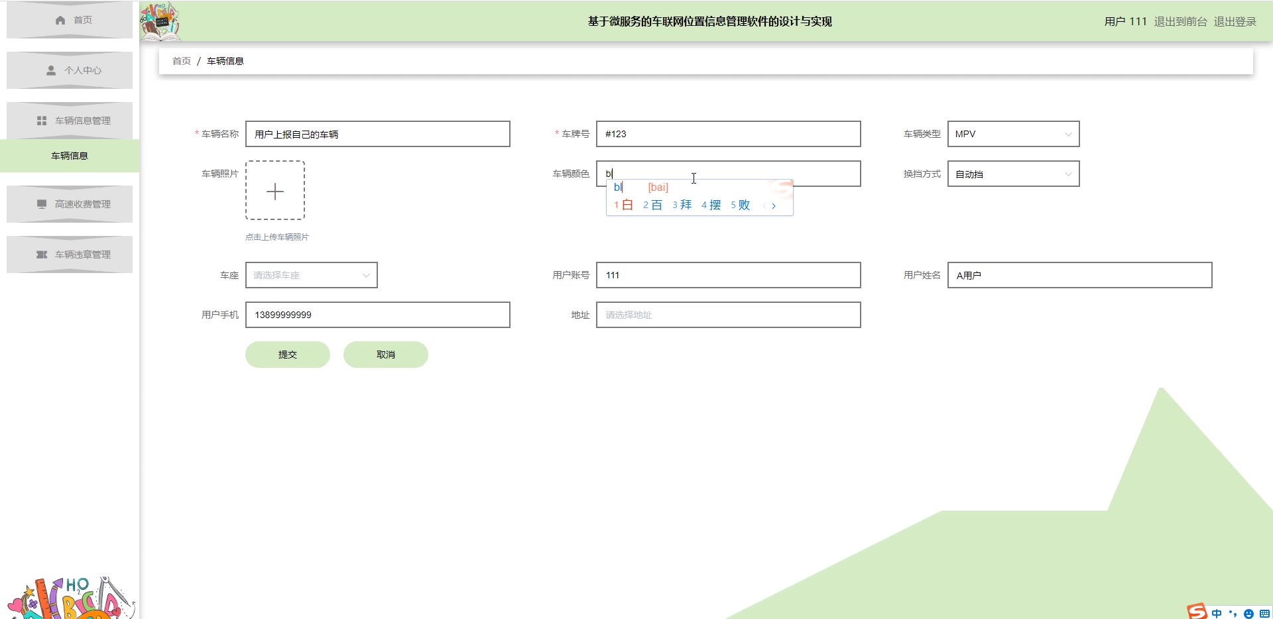Click the 提交 submit button
The width and height of the screenshot is (1273, 619).
click(x=288, y=355)
